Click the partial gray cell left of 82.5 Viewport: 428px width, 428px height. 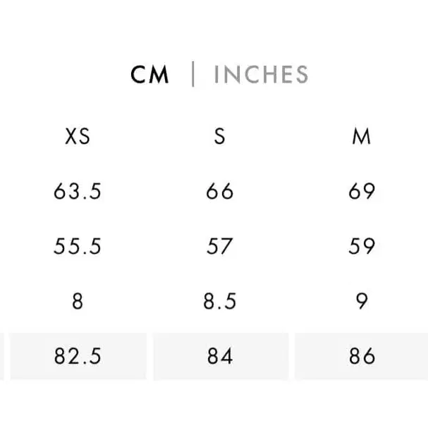click(2, 357)
